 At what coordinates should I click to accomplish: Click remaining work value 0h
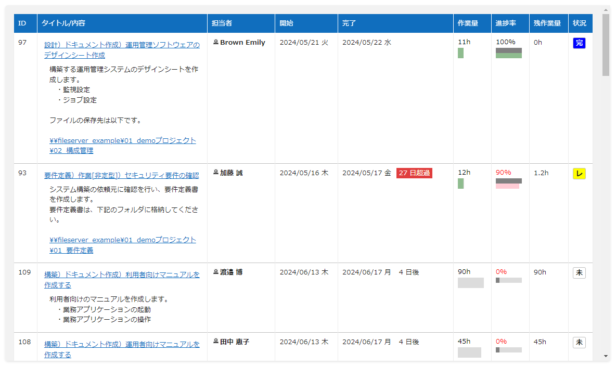tap(538, 42)
